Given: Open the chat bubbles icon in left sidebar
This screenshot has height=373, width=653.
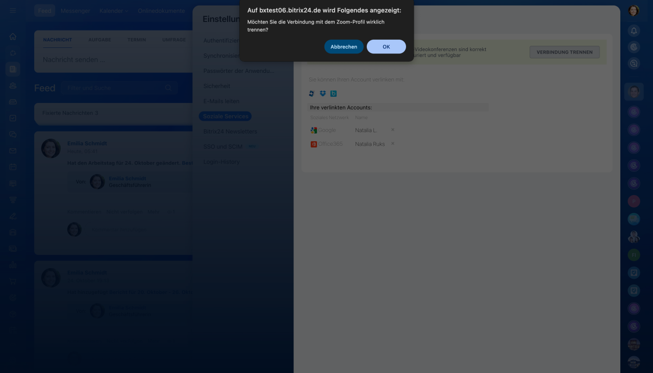Looking at the screenshot, I should pyautogui.click(x=13, y=135).
